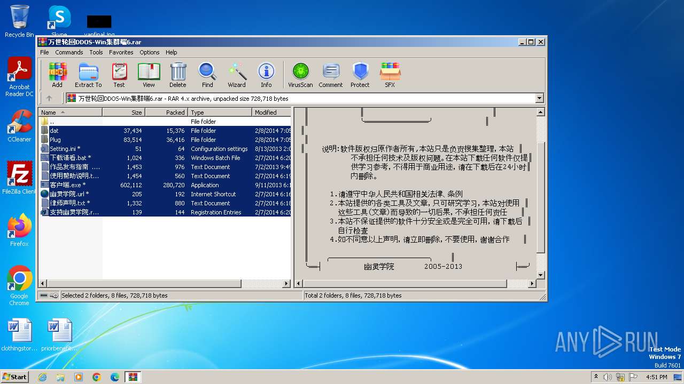Screen dimensions: 684x384
Task: Launch the Wizard tool
Action: [x=237, y=75]
